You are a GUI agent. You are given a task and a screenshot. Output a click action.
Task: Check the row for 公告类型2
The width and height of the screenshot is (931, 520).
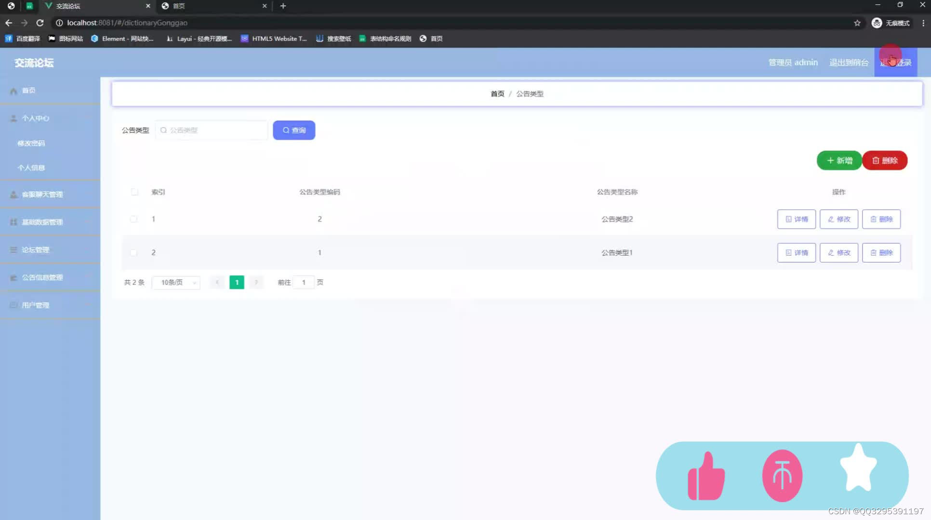[x=133, y=219]
